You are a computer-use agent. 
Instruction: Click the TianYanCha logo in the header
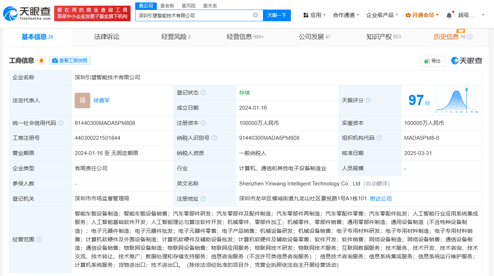(27, 13)
